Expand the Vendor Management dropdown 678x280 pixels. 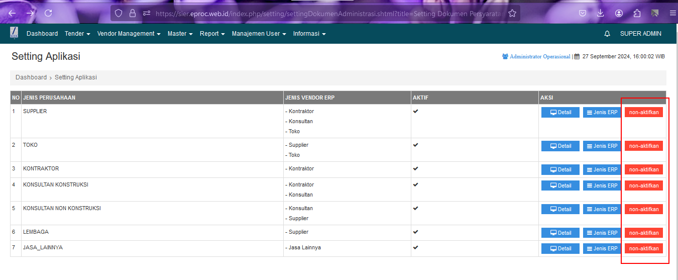point(129,34)
